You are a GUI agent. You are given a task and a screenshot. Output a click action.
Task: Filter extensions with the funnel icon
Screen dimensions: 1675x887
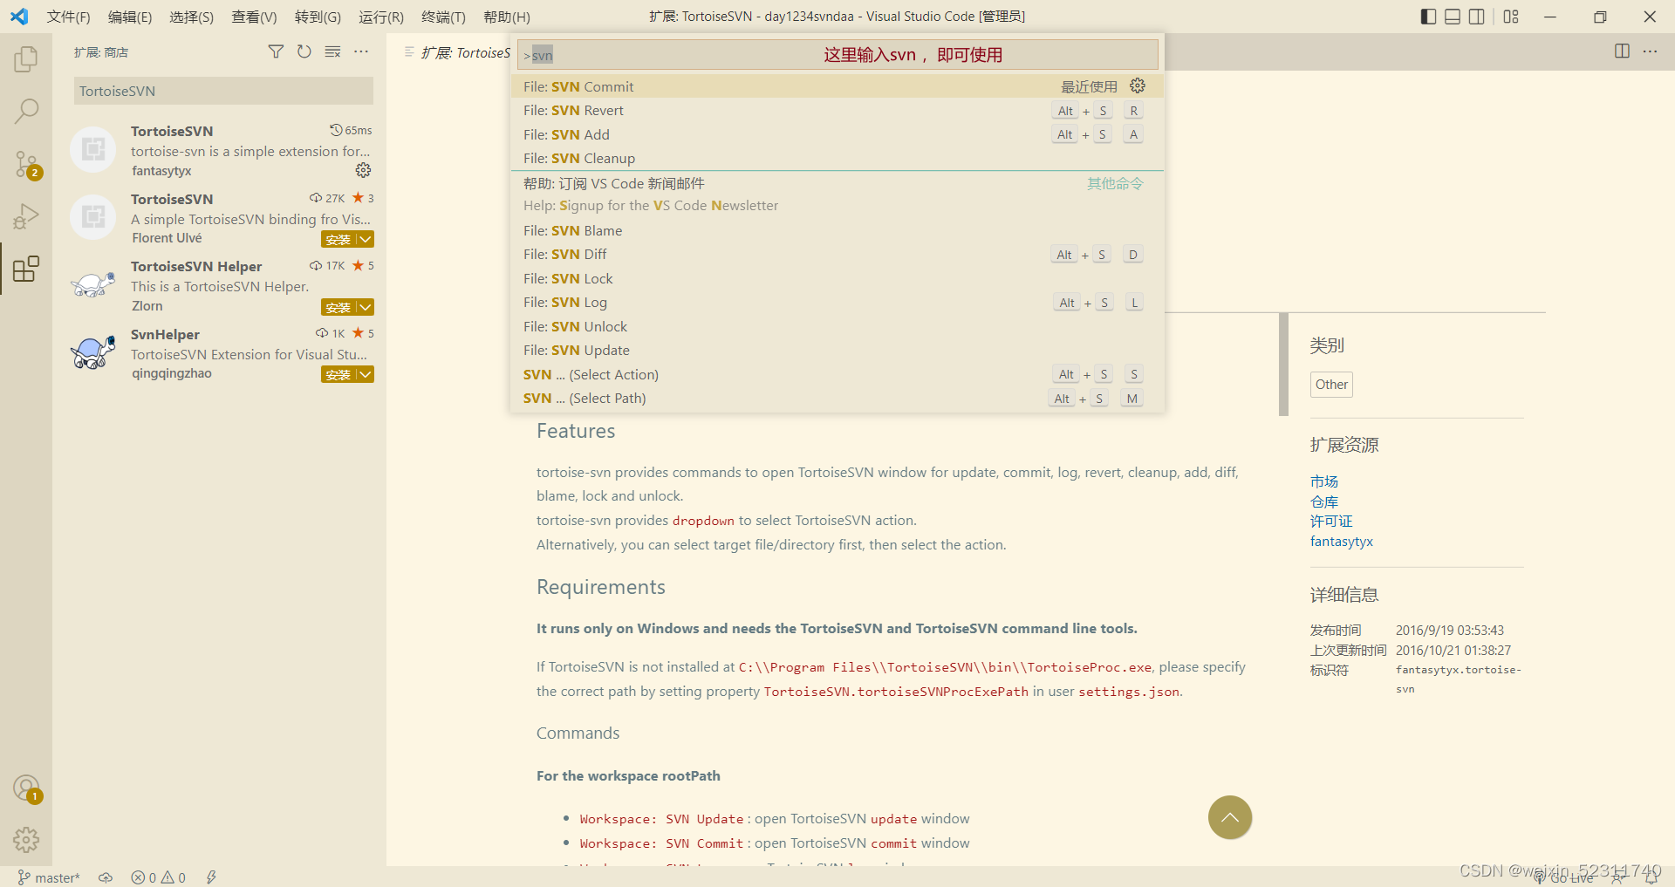pyautogui.click(x=276, y=52)
